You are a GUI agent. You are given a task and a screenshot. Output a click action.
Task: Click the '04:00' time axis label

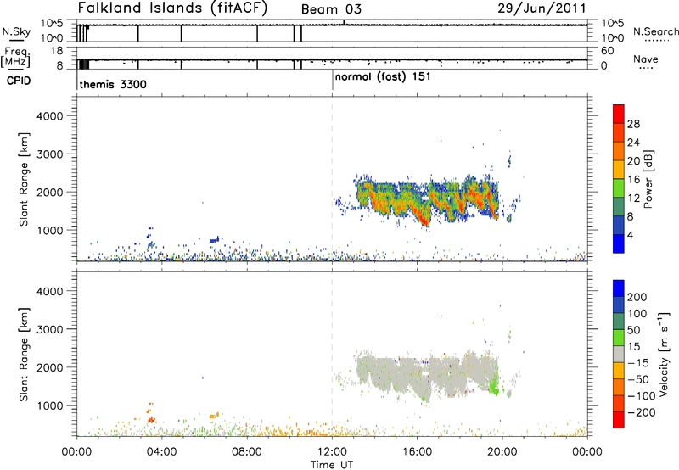(x=162, y=452)
